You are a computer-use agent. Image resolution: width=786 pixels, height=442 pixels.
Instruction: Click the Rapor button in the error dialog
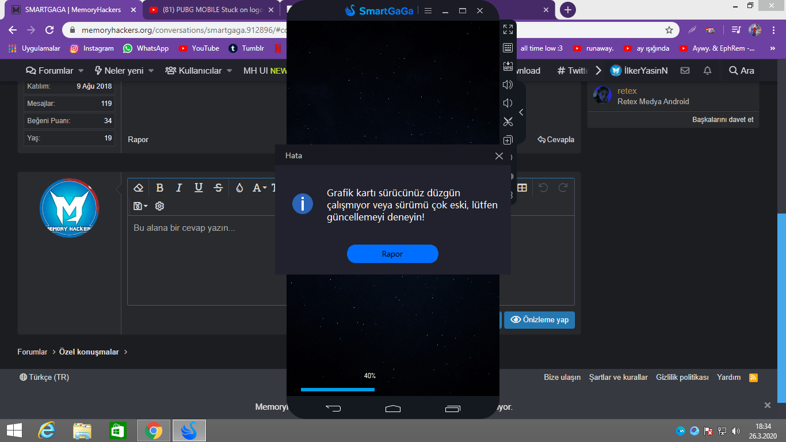392,254
